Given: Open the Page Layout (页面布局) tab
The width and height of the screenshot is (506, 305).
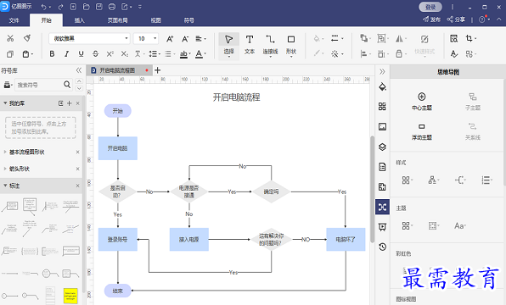Looking at the screenshot, I should (x=117, y=20).
